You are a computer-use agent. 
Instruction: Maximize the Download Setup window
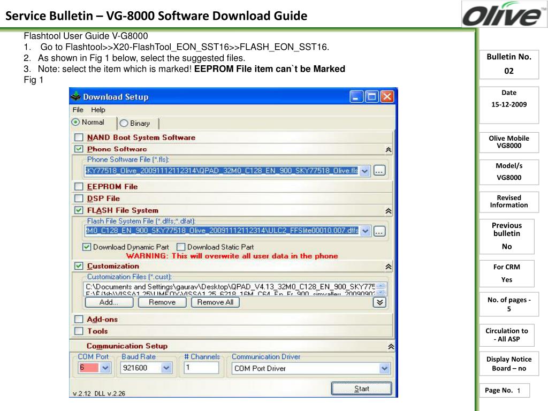(371, 96)
